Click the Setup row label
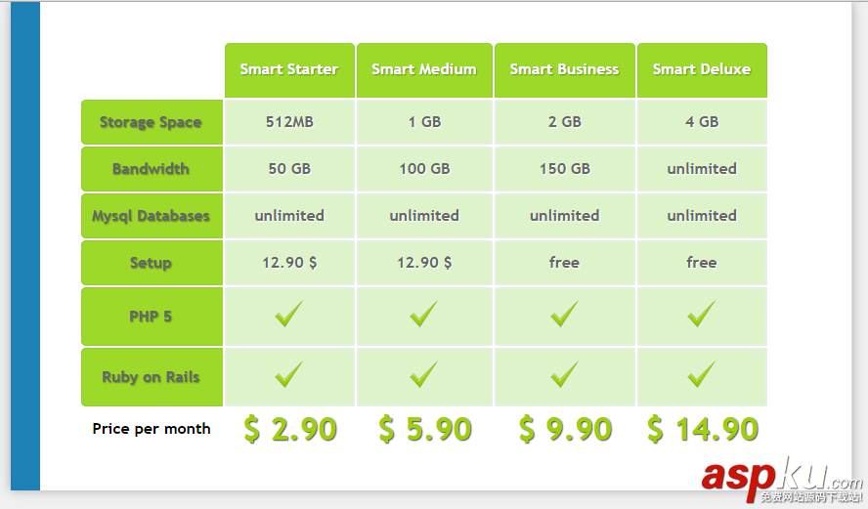Viewport: 868px width, 509px height. [152, 263]
